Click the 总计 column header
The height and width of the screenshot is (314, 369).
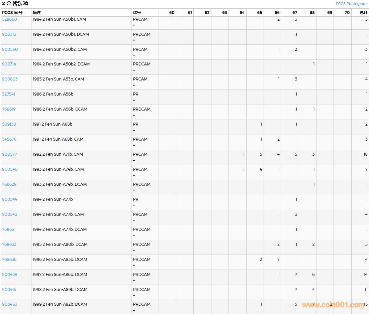(x=363, y=13)
